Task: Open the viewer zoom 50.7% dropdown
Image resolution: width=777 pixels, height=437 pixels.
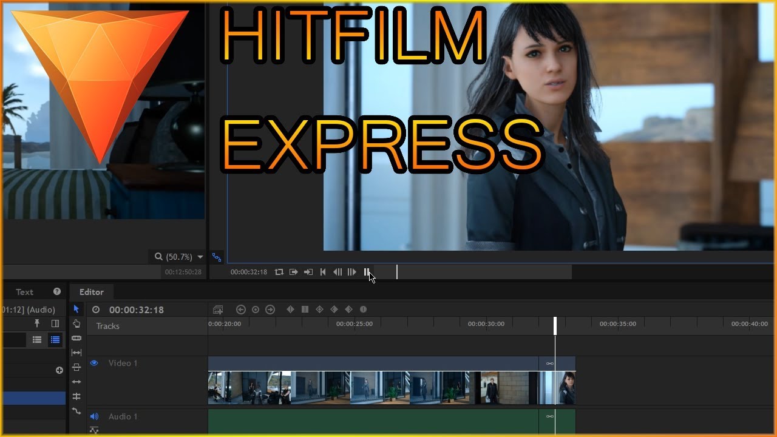Action: [x=179, y=257]
